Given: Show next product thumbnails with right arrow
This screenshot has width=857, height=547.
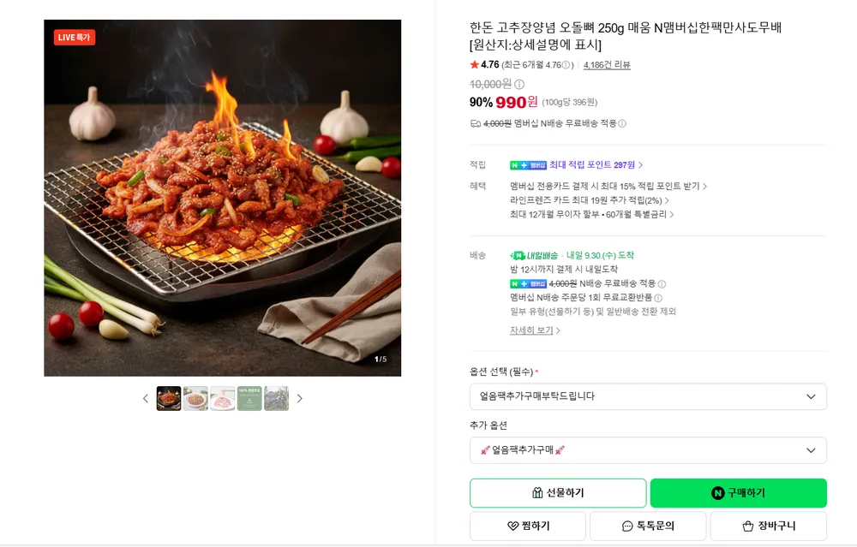Looking at the screenshot, I should pyautogui.click(x=299, y=399).
